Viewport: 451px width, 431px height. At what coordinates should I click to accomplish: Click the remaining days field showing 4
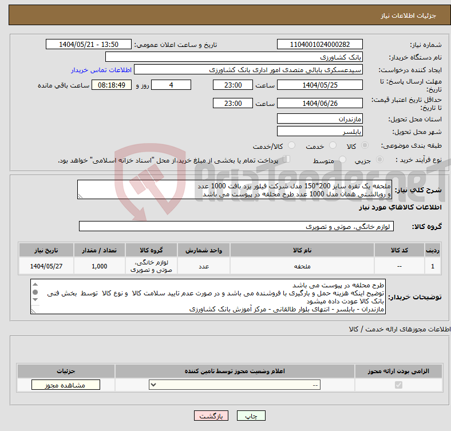171,85
